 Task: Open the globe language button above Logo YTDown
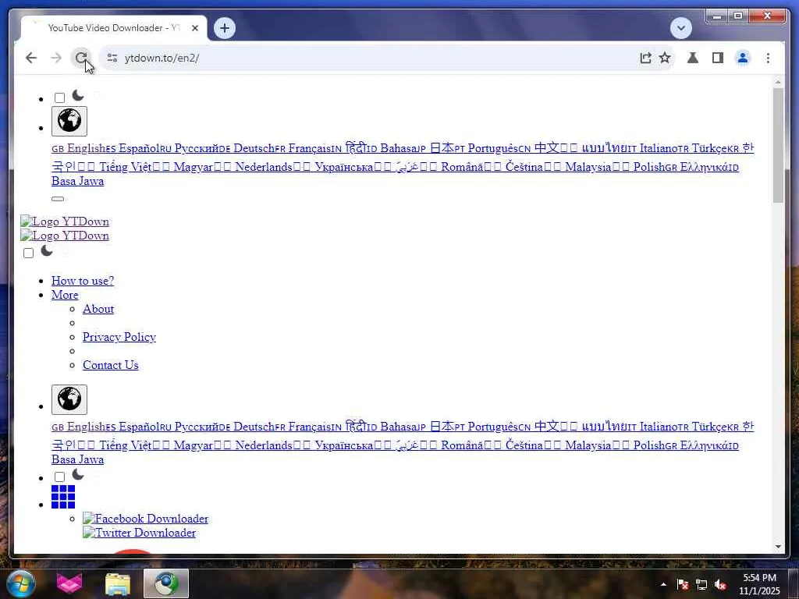point(69,121)
